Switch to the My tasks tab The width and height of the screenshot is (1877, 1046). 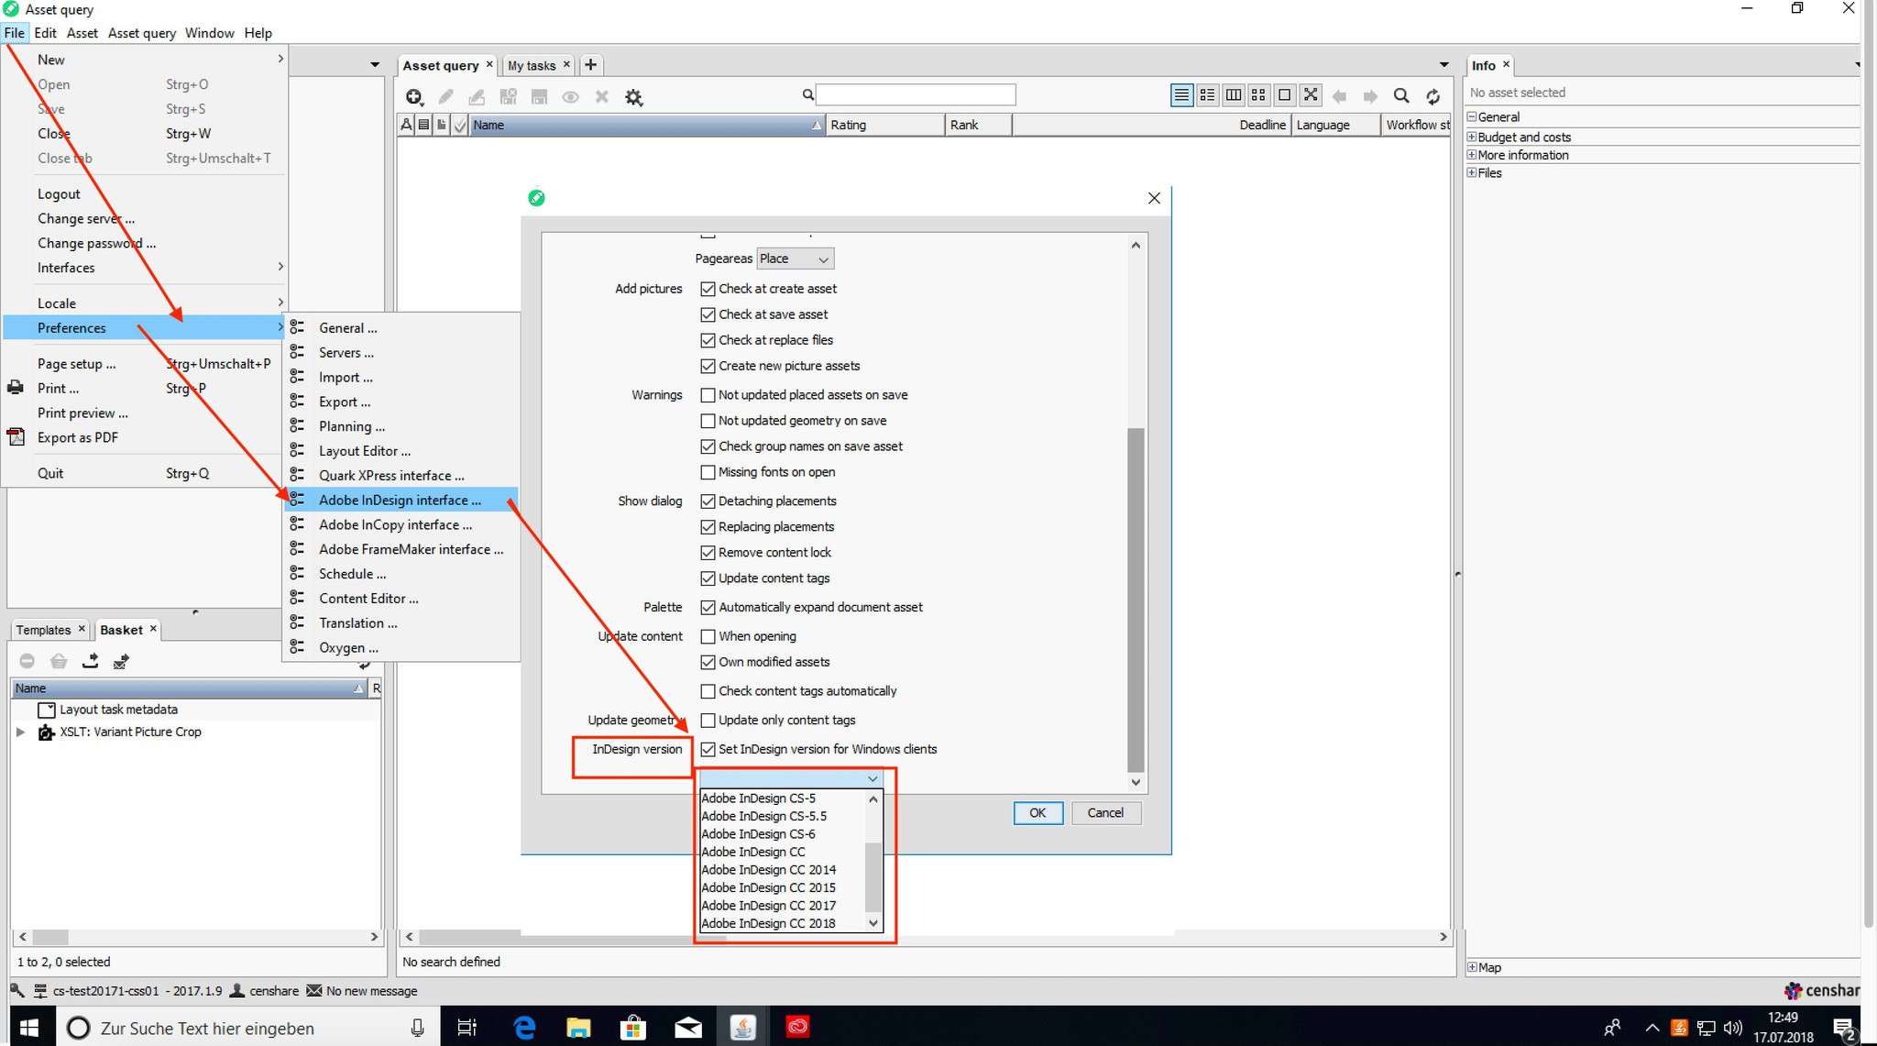coord(532,65)
